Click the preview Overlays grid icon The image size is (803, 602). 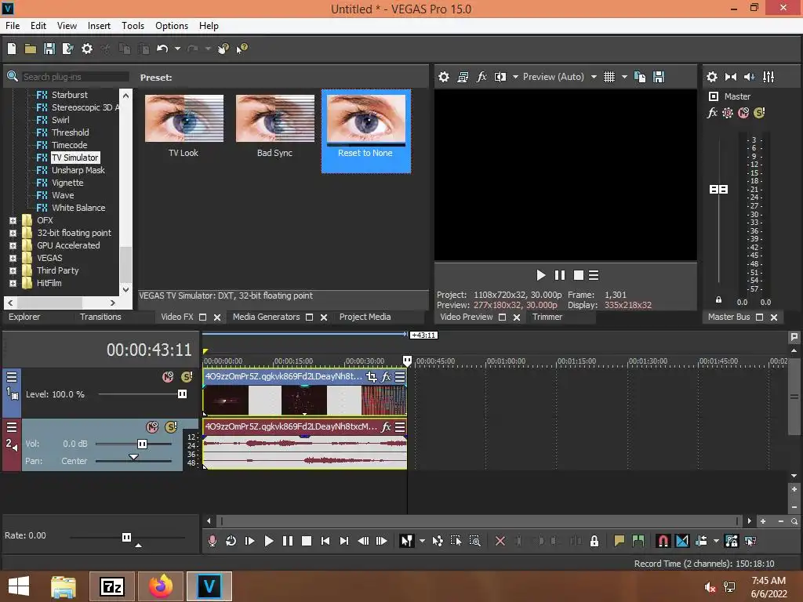click(609, 77)
